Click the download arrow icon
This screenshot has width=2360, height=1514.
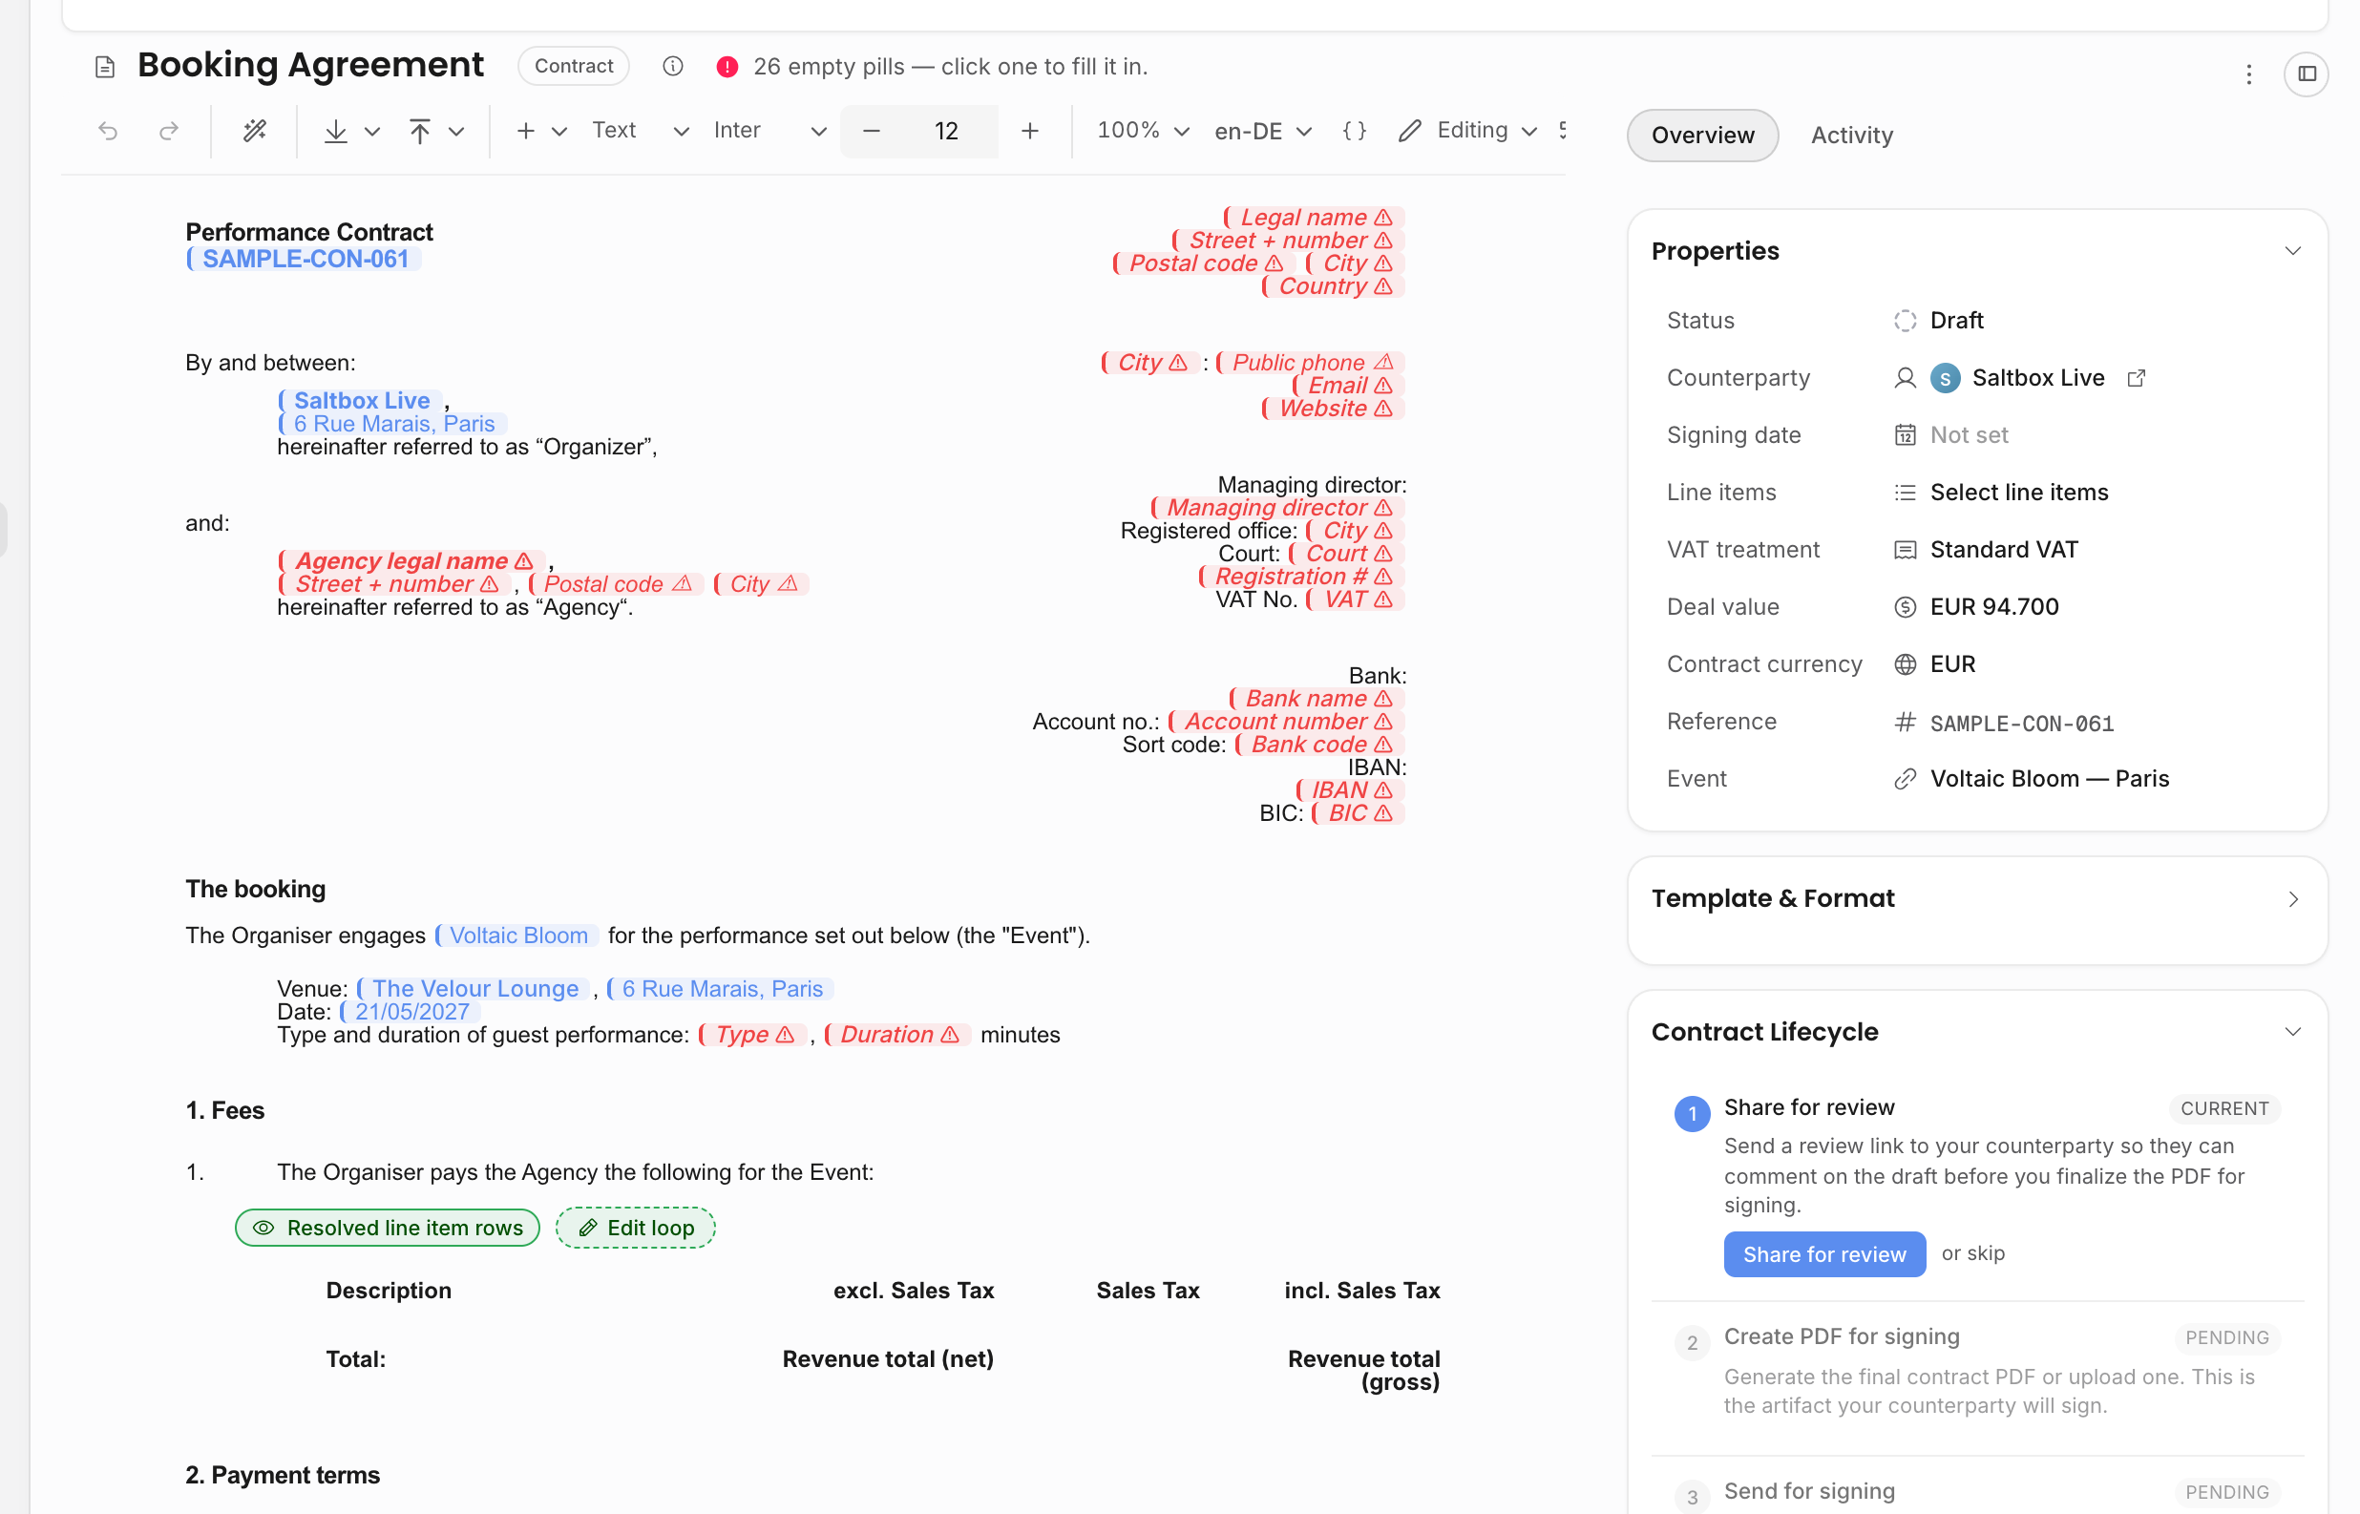coord(336,131)
